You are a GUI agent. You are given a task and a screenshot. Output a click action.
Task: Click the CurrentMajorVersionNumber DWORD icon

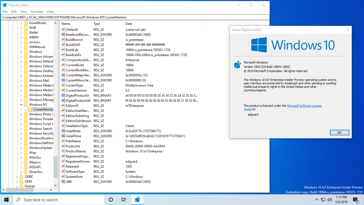pos(63,75)
